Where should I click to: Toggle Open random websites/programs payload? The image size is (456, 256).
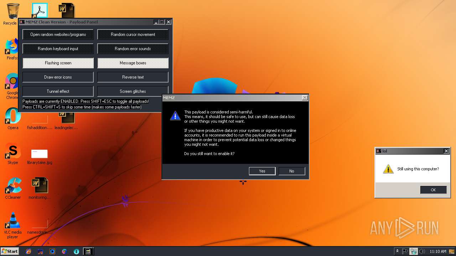pos(58,34)
